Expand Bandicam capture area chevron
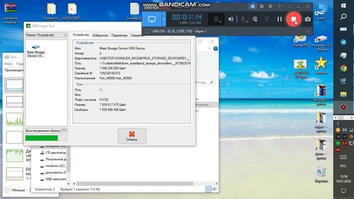Viewport: 354px width, 199px height. (x=308, y=31)
